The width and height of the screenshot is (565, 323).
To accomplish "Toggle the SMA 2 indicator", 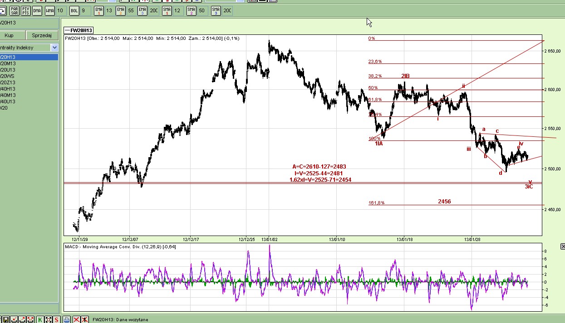I will pos(191,10).
